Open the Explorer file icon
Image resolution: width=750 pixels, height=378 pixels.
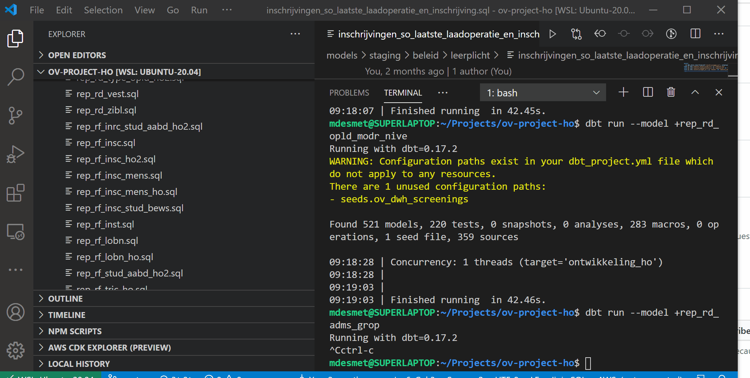point(16,38)
